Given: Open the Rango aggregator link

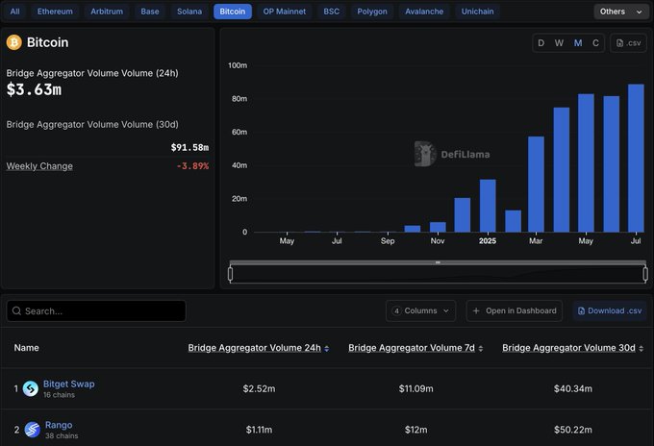Looking at the screenshot, I should (x=59, y=425).
